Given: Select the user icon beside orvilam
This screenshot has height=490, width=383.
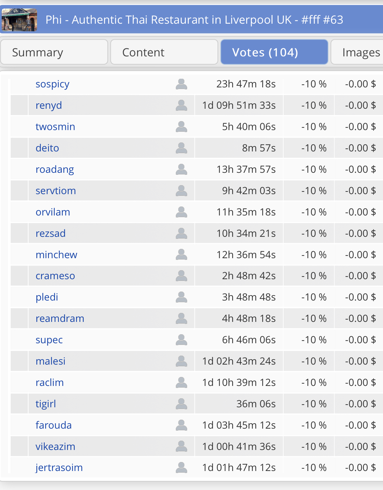Looking at the screenshot, I should coord(181,212).
